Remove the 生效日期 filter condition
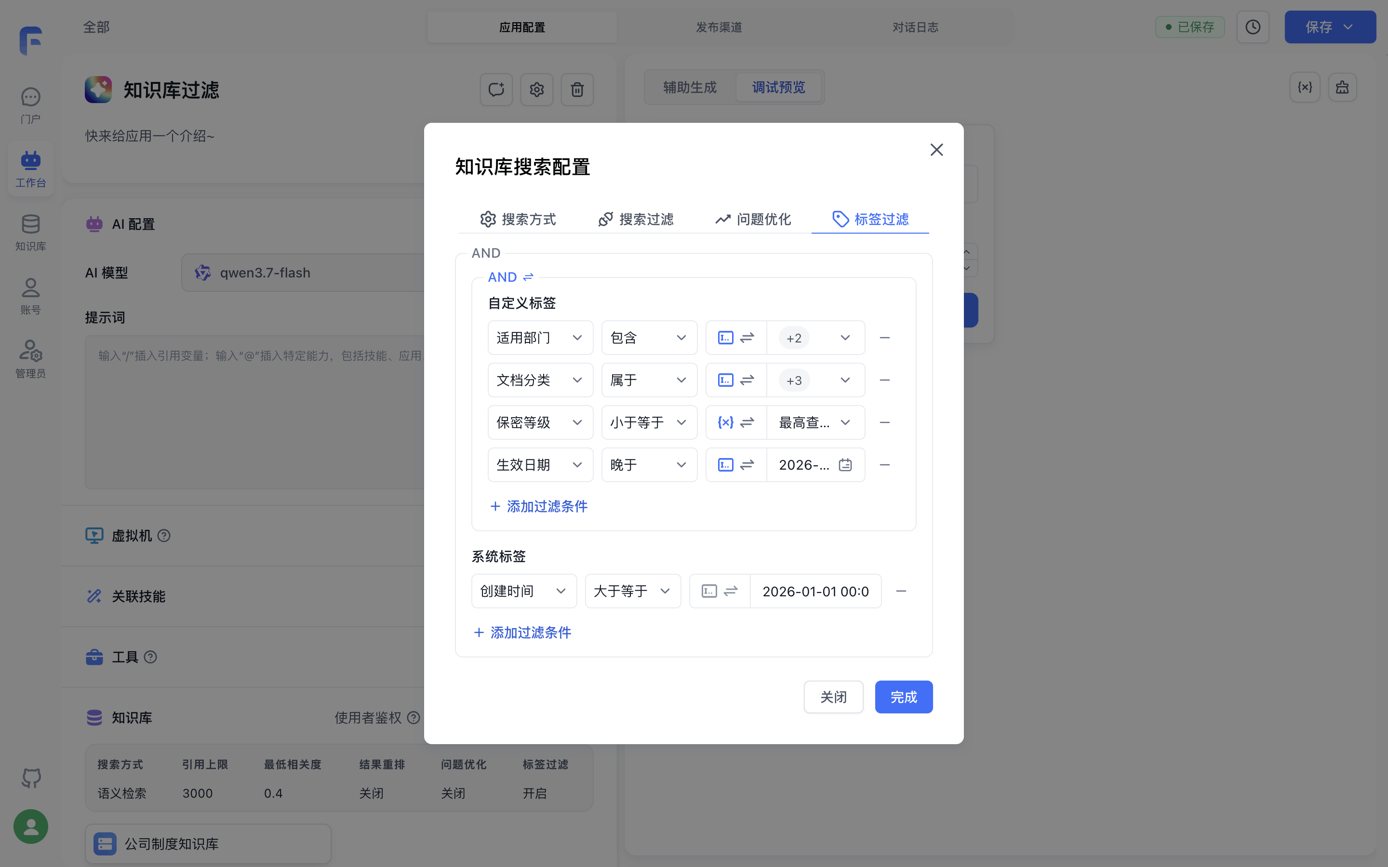This screenshot has width=1388, height=867. click(x=884, y=465)
